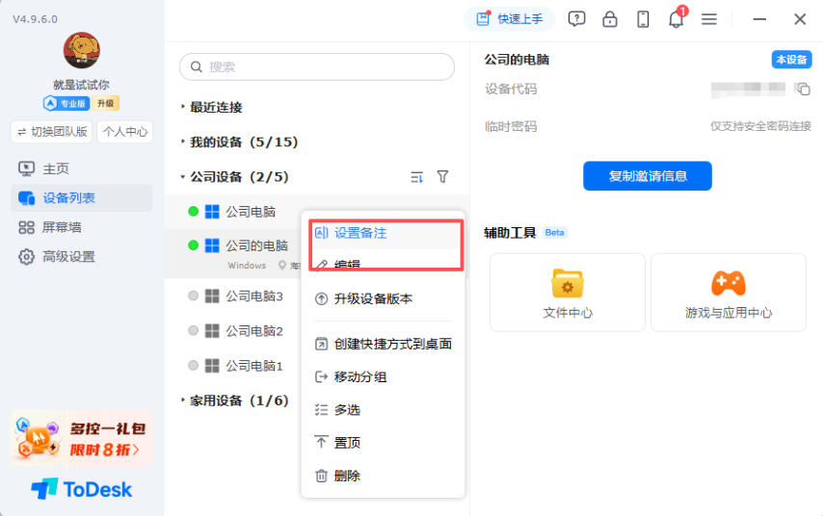
Task: Open 高级设置 advanced settings
Action: coord(81,256)
